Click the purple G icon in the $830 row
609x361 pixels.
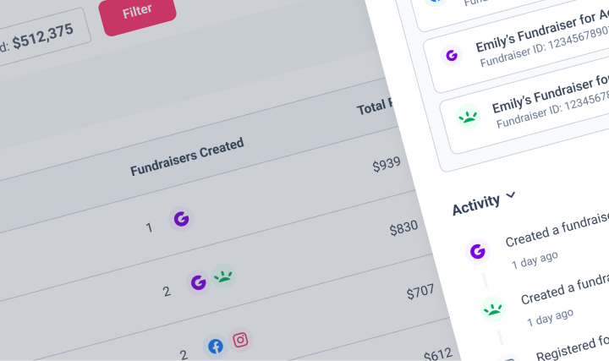coord(198,282)
